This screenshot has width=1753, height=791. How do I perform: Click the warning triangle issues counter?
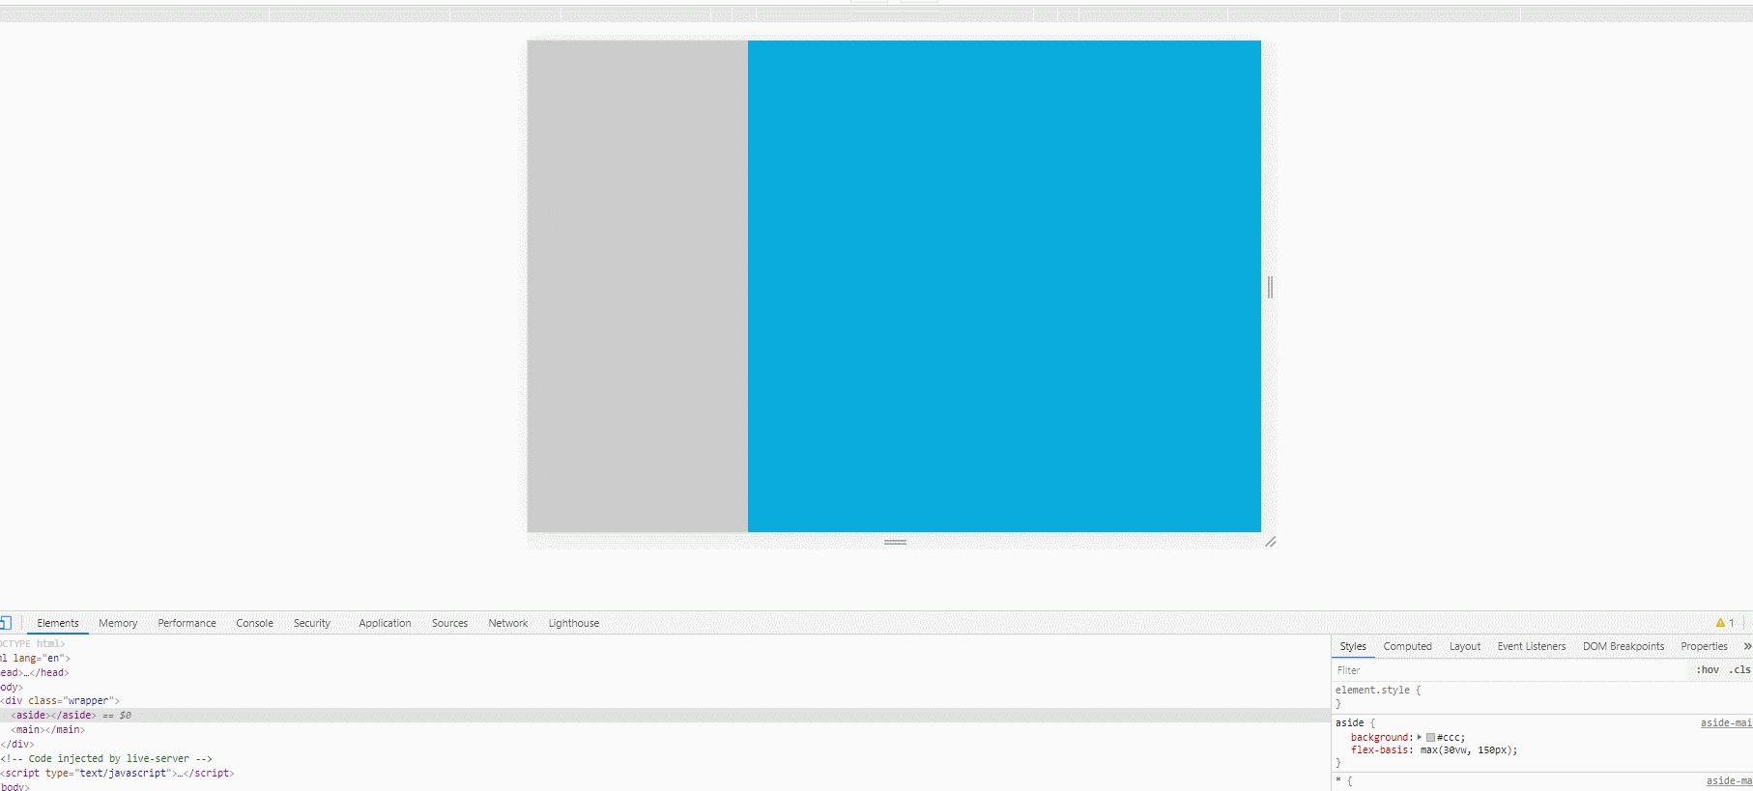click(1725, 623)
